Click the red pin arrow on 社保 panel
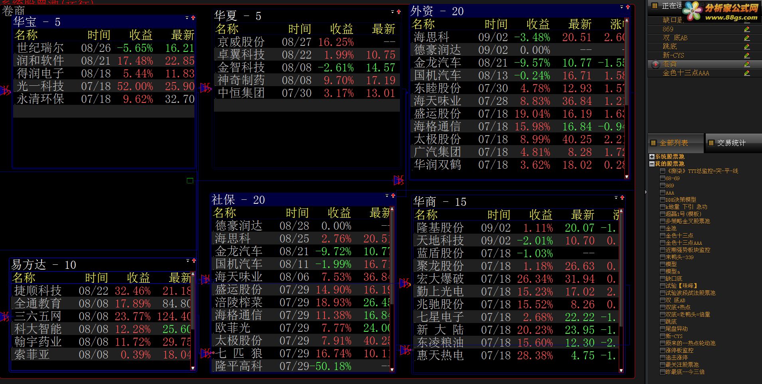The height and width of the screenshot is (384, 762). pos(393,196)
